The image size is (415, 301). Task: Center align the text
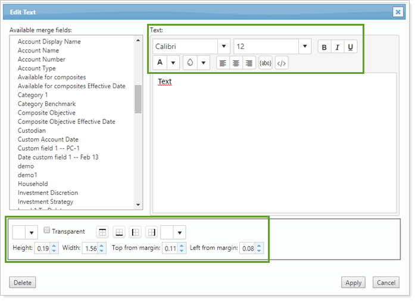(x=236, y=63)
